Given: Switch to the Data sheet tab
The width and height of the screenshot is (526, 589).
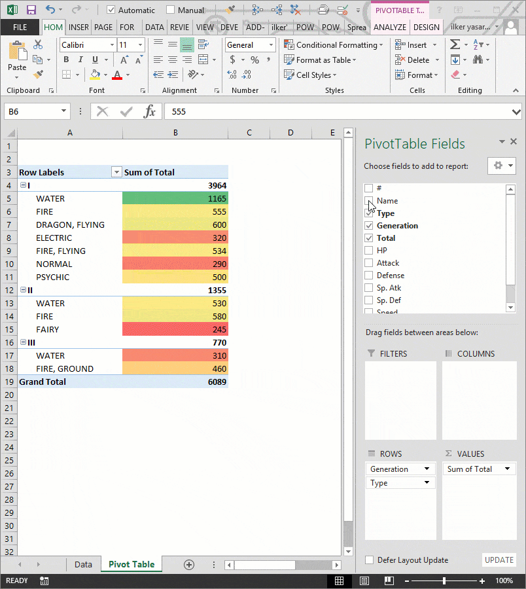Looking at the screenshot, I should click(x=83, y=564).
